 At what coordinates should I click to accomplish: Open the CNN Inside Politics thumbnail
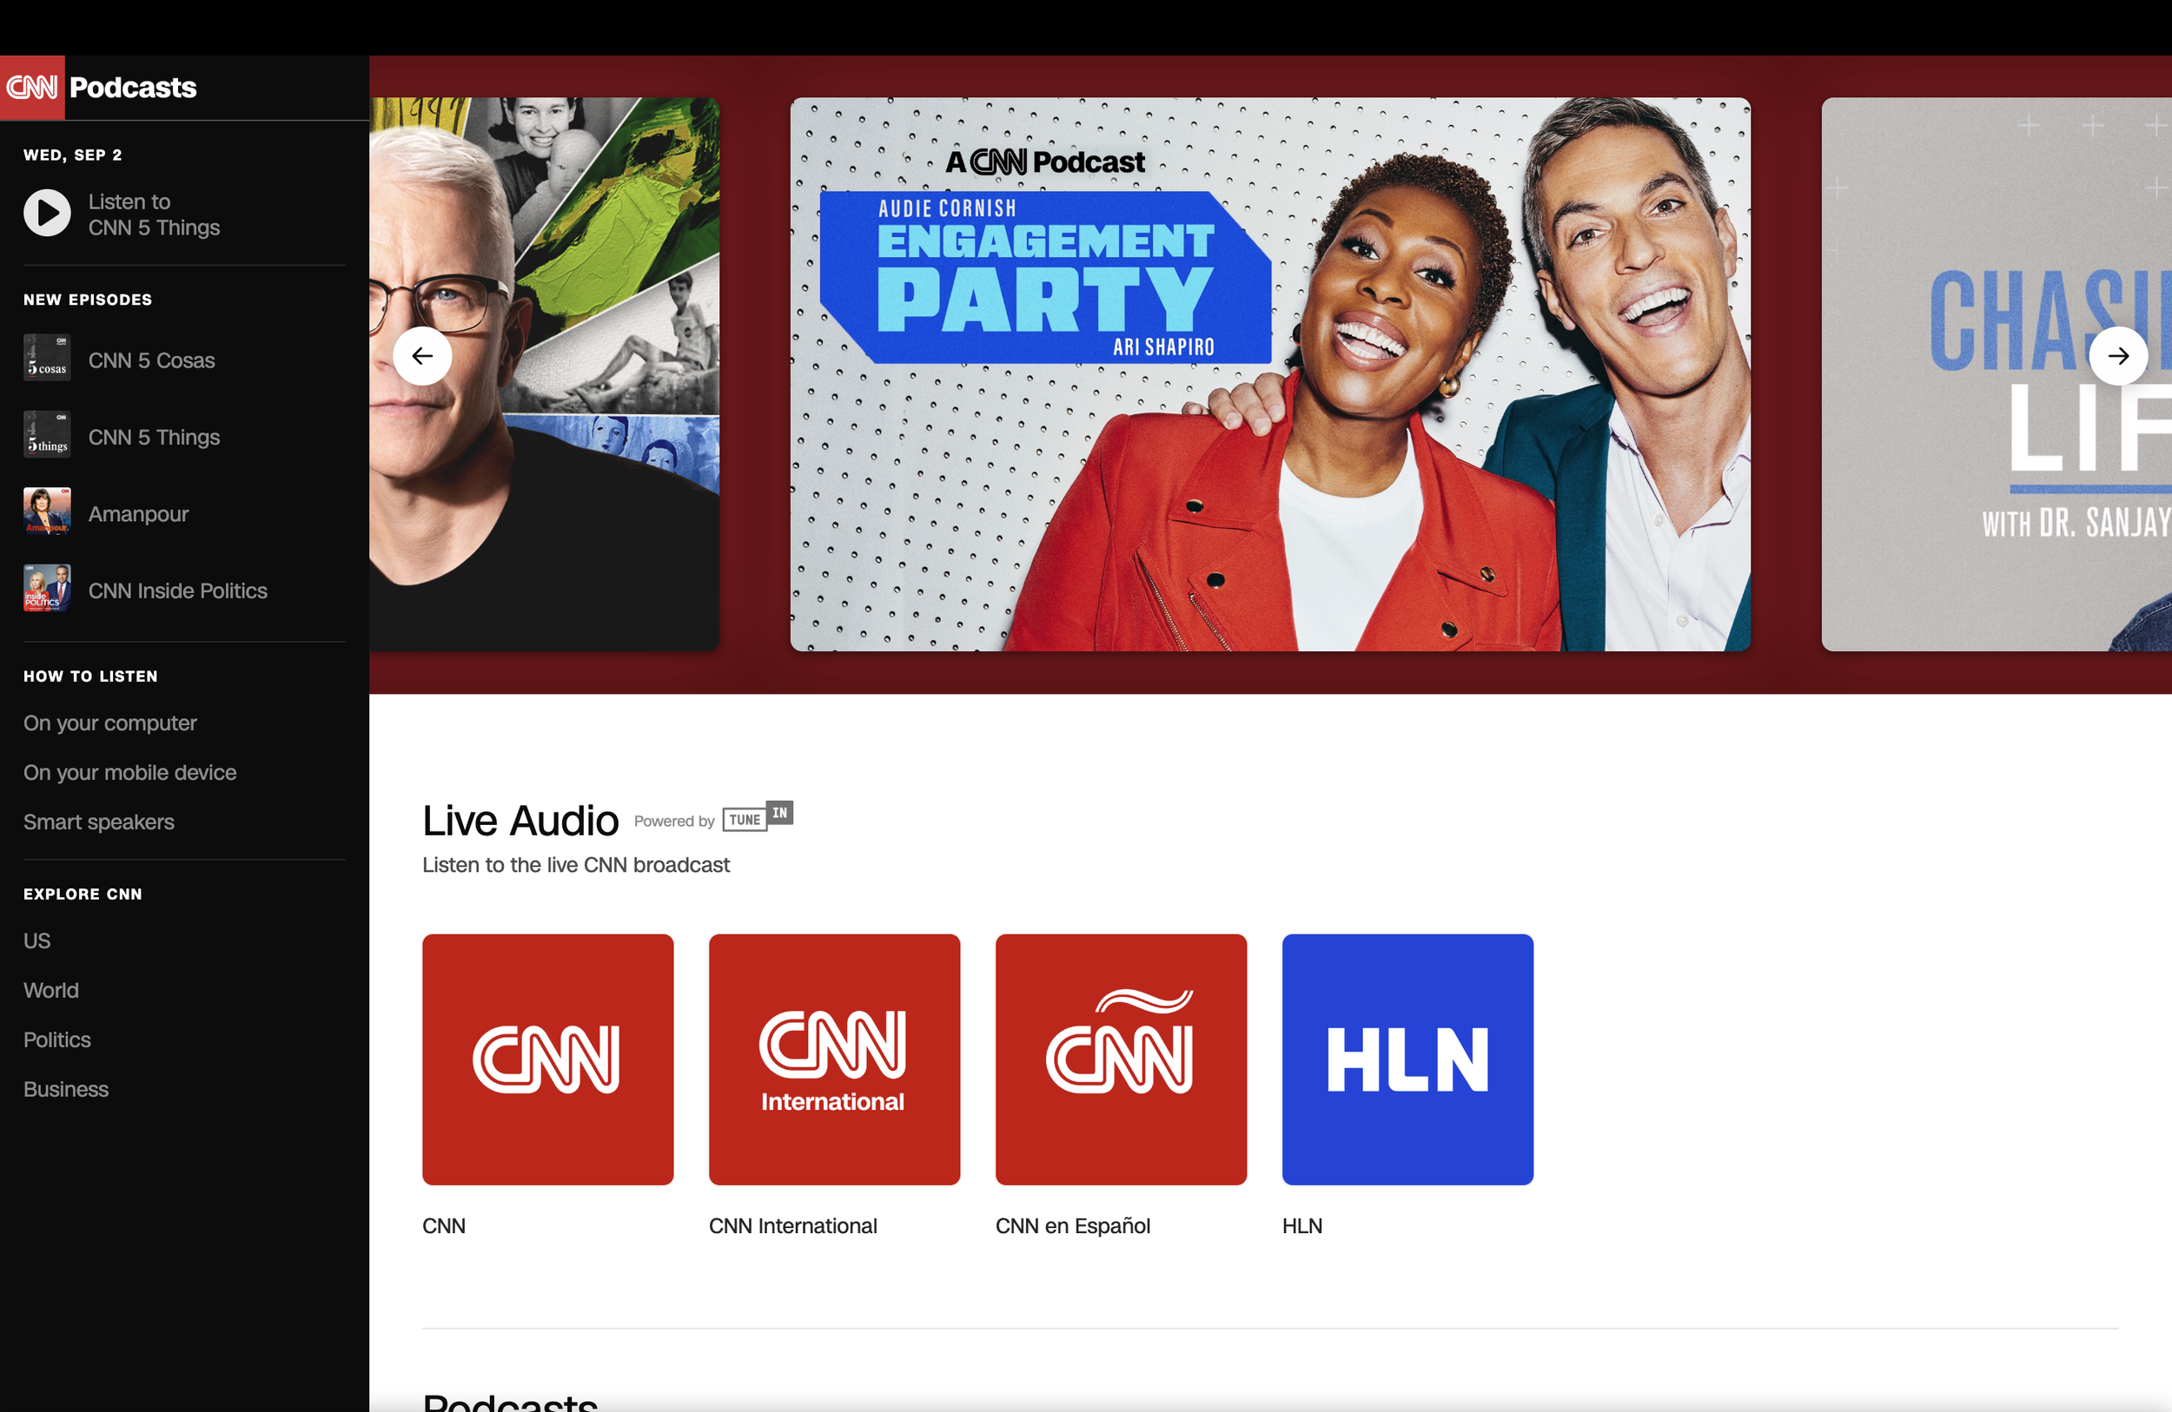pyautogui.click(x=48, y=589)
